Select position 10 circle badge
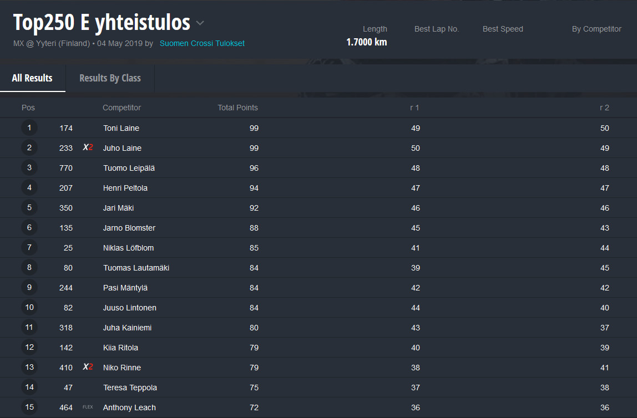Screen dimensions: 637x418 29,307
